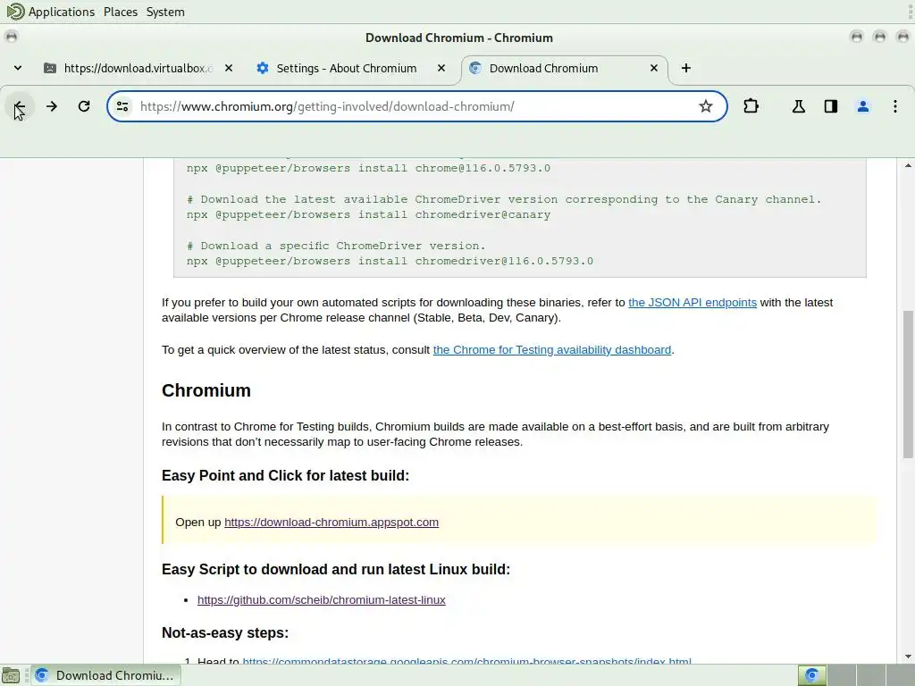The width and height of the screenshot is (915, 686).
Task: Toggle the side panel icon
Action: (831, 107)
